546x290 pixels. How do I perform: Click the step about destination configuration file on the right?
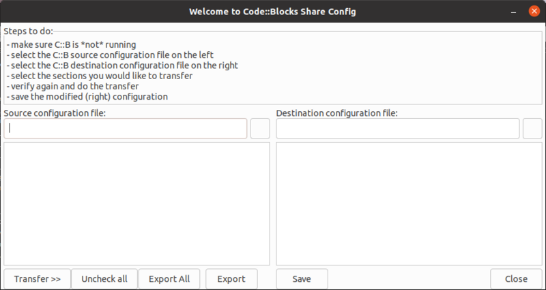tap(122, 66)
